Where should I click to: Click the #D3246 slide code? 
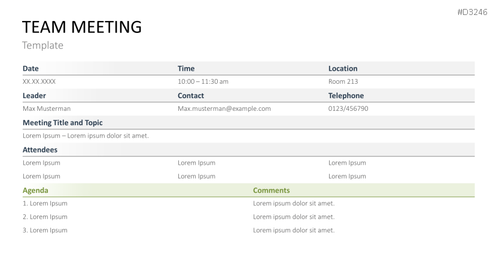coord(473,12)
